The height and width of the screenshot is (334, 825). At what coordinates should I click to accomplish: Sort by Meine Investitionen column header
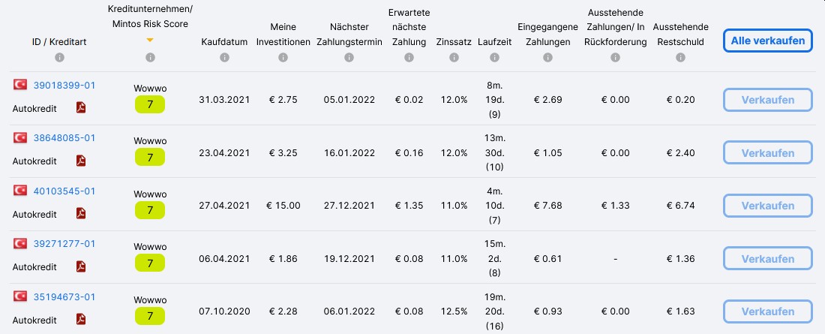tap(283, 35)
